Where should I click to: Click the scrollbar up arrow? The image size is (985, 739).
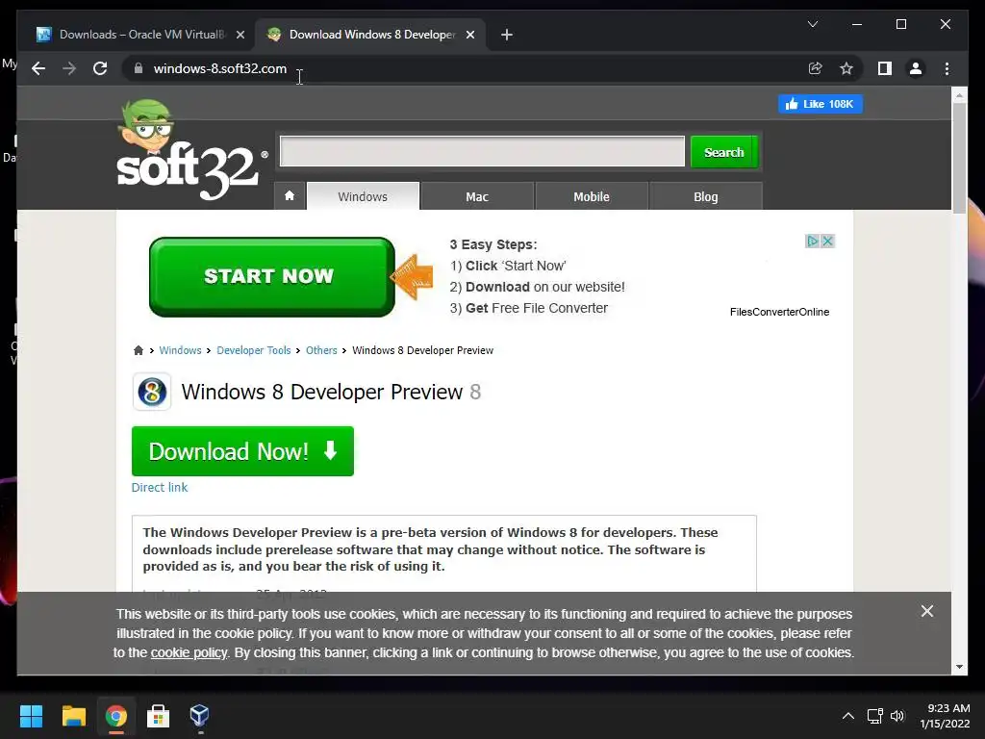(959, 95)
